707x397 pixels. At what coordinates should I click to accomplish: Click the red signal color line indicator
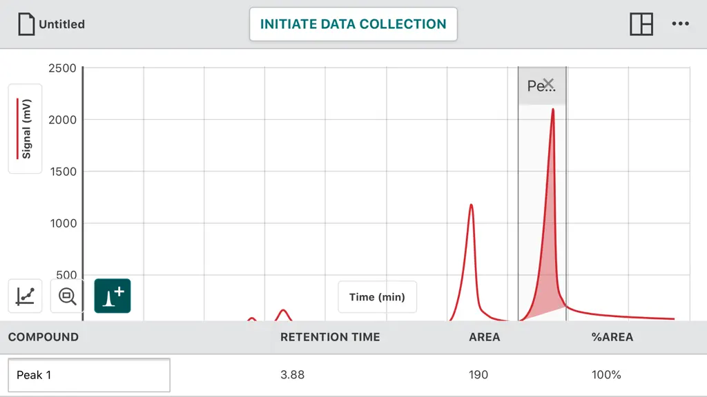(x=17, y=129)
